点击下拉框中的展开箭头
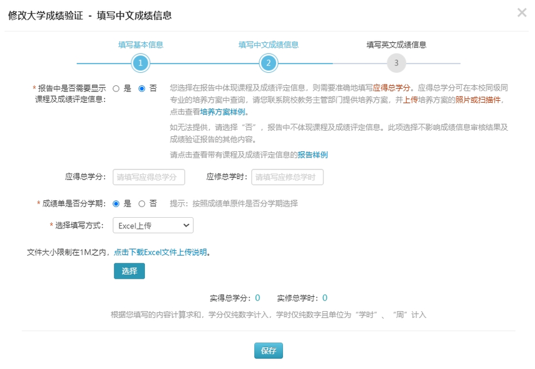This screenshot has width=535, height=369. [x=185, y=225]
